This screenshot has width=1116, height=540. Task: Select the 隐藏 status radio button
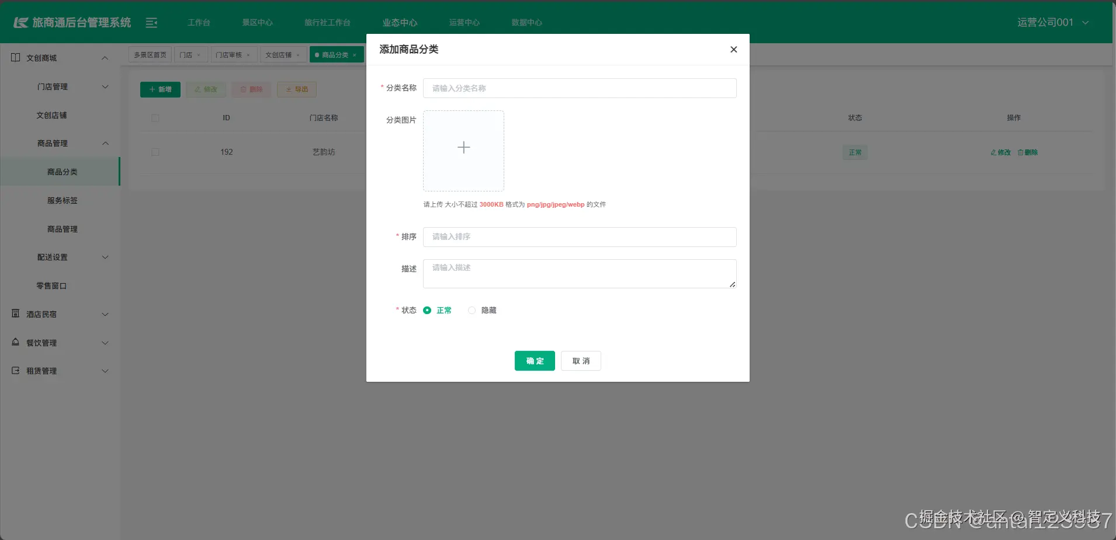tap(472, 311)
